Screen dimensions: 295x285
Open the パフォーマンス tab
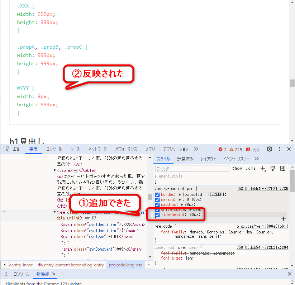coord(126,149)
